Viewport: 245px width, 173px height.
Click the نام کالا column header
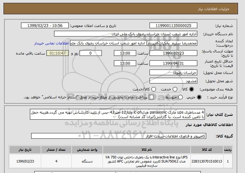[147, 150]
